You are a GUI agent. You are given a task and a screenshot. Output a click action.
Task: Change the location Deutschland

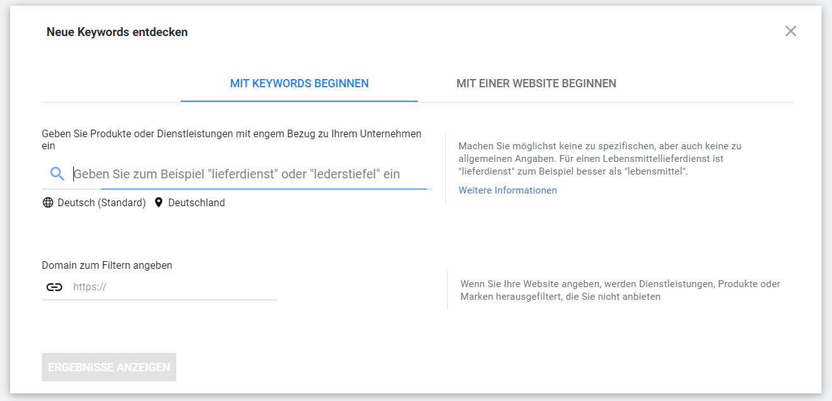pos(196,202)
